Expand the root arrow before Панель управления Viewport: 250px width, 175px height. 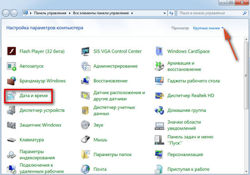[31, 13]
